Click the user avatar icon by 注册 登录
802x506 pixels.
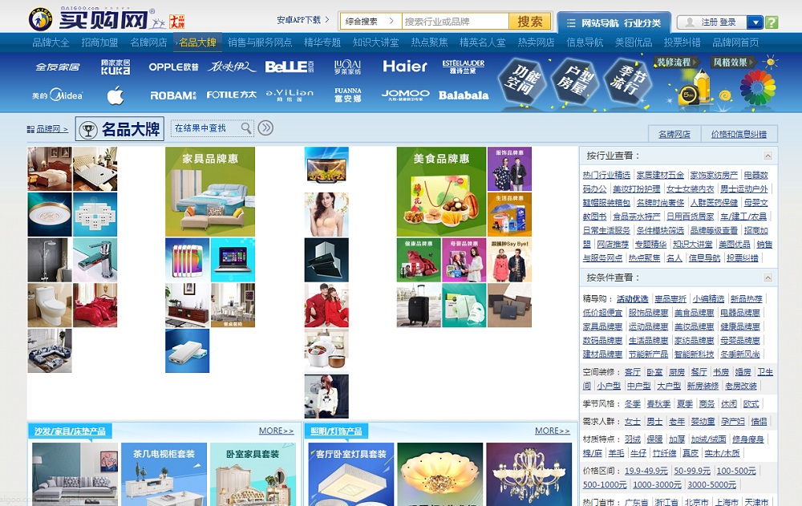690,22
